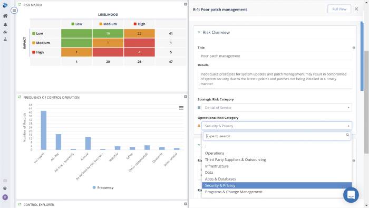Viewport: 369px width, 208px height.
Task: Close the Operational Risk Category dropdown
Action: [x=277, y=126]
